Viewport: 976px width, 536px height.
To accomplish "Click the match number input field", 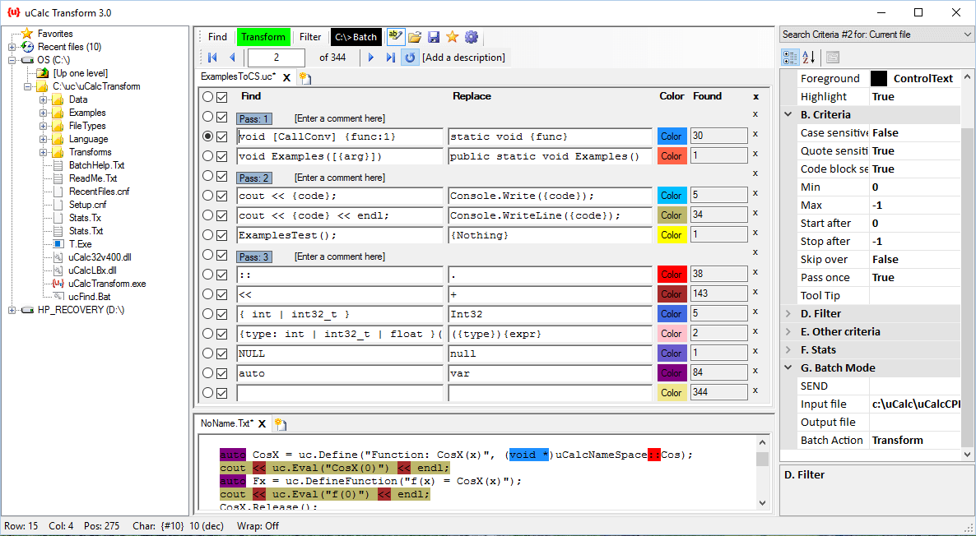I will pos(277,58).
